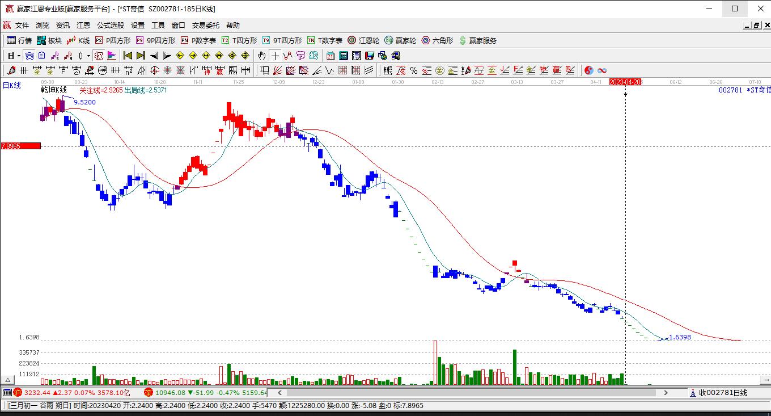
Task: Click the inner document restore button
Action: tap(757, 25)
